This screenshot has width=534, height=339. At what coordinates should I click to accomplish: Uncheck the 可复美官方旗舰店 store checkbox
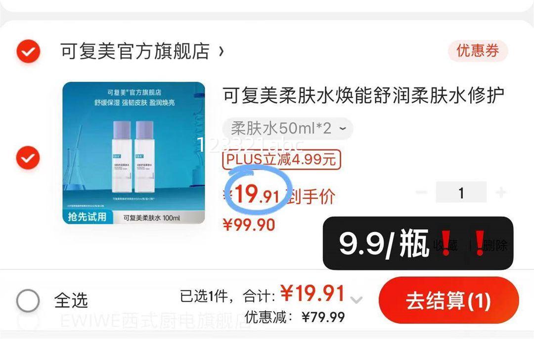coord(28,51)
